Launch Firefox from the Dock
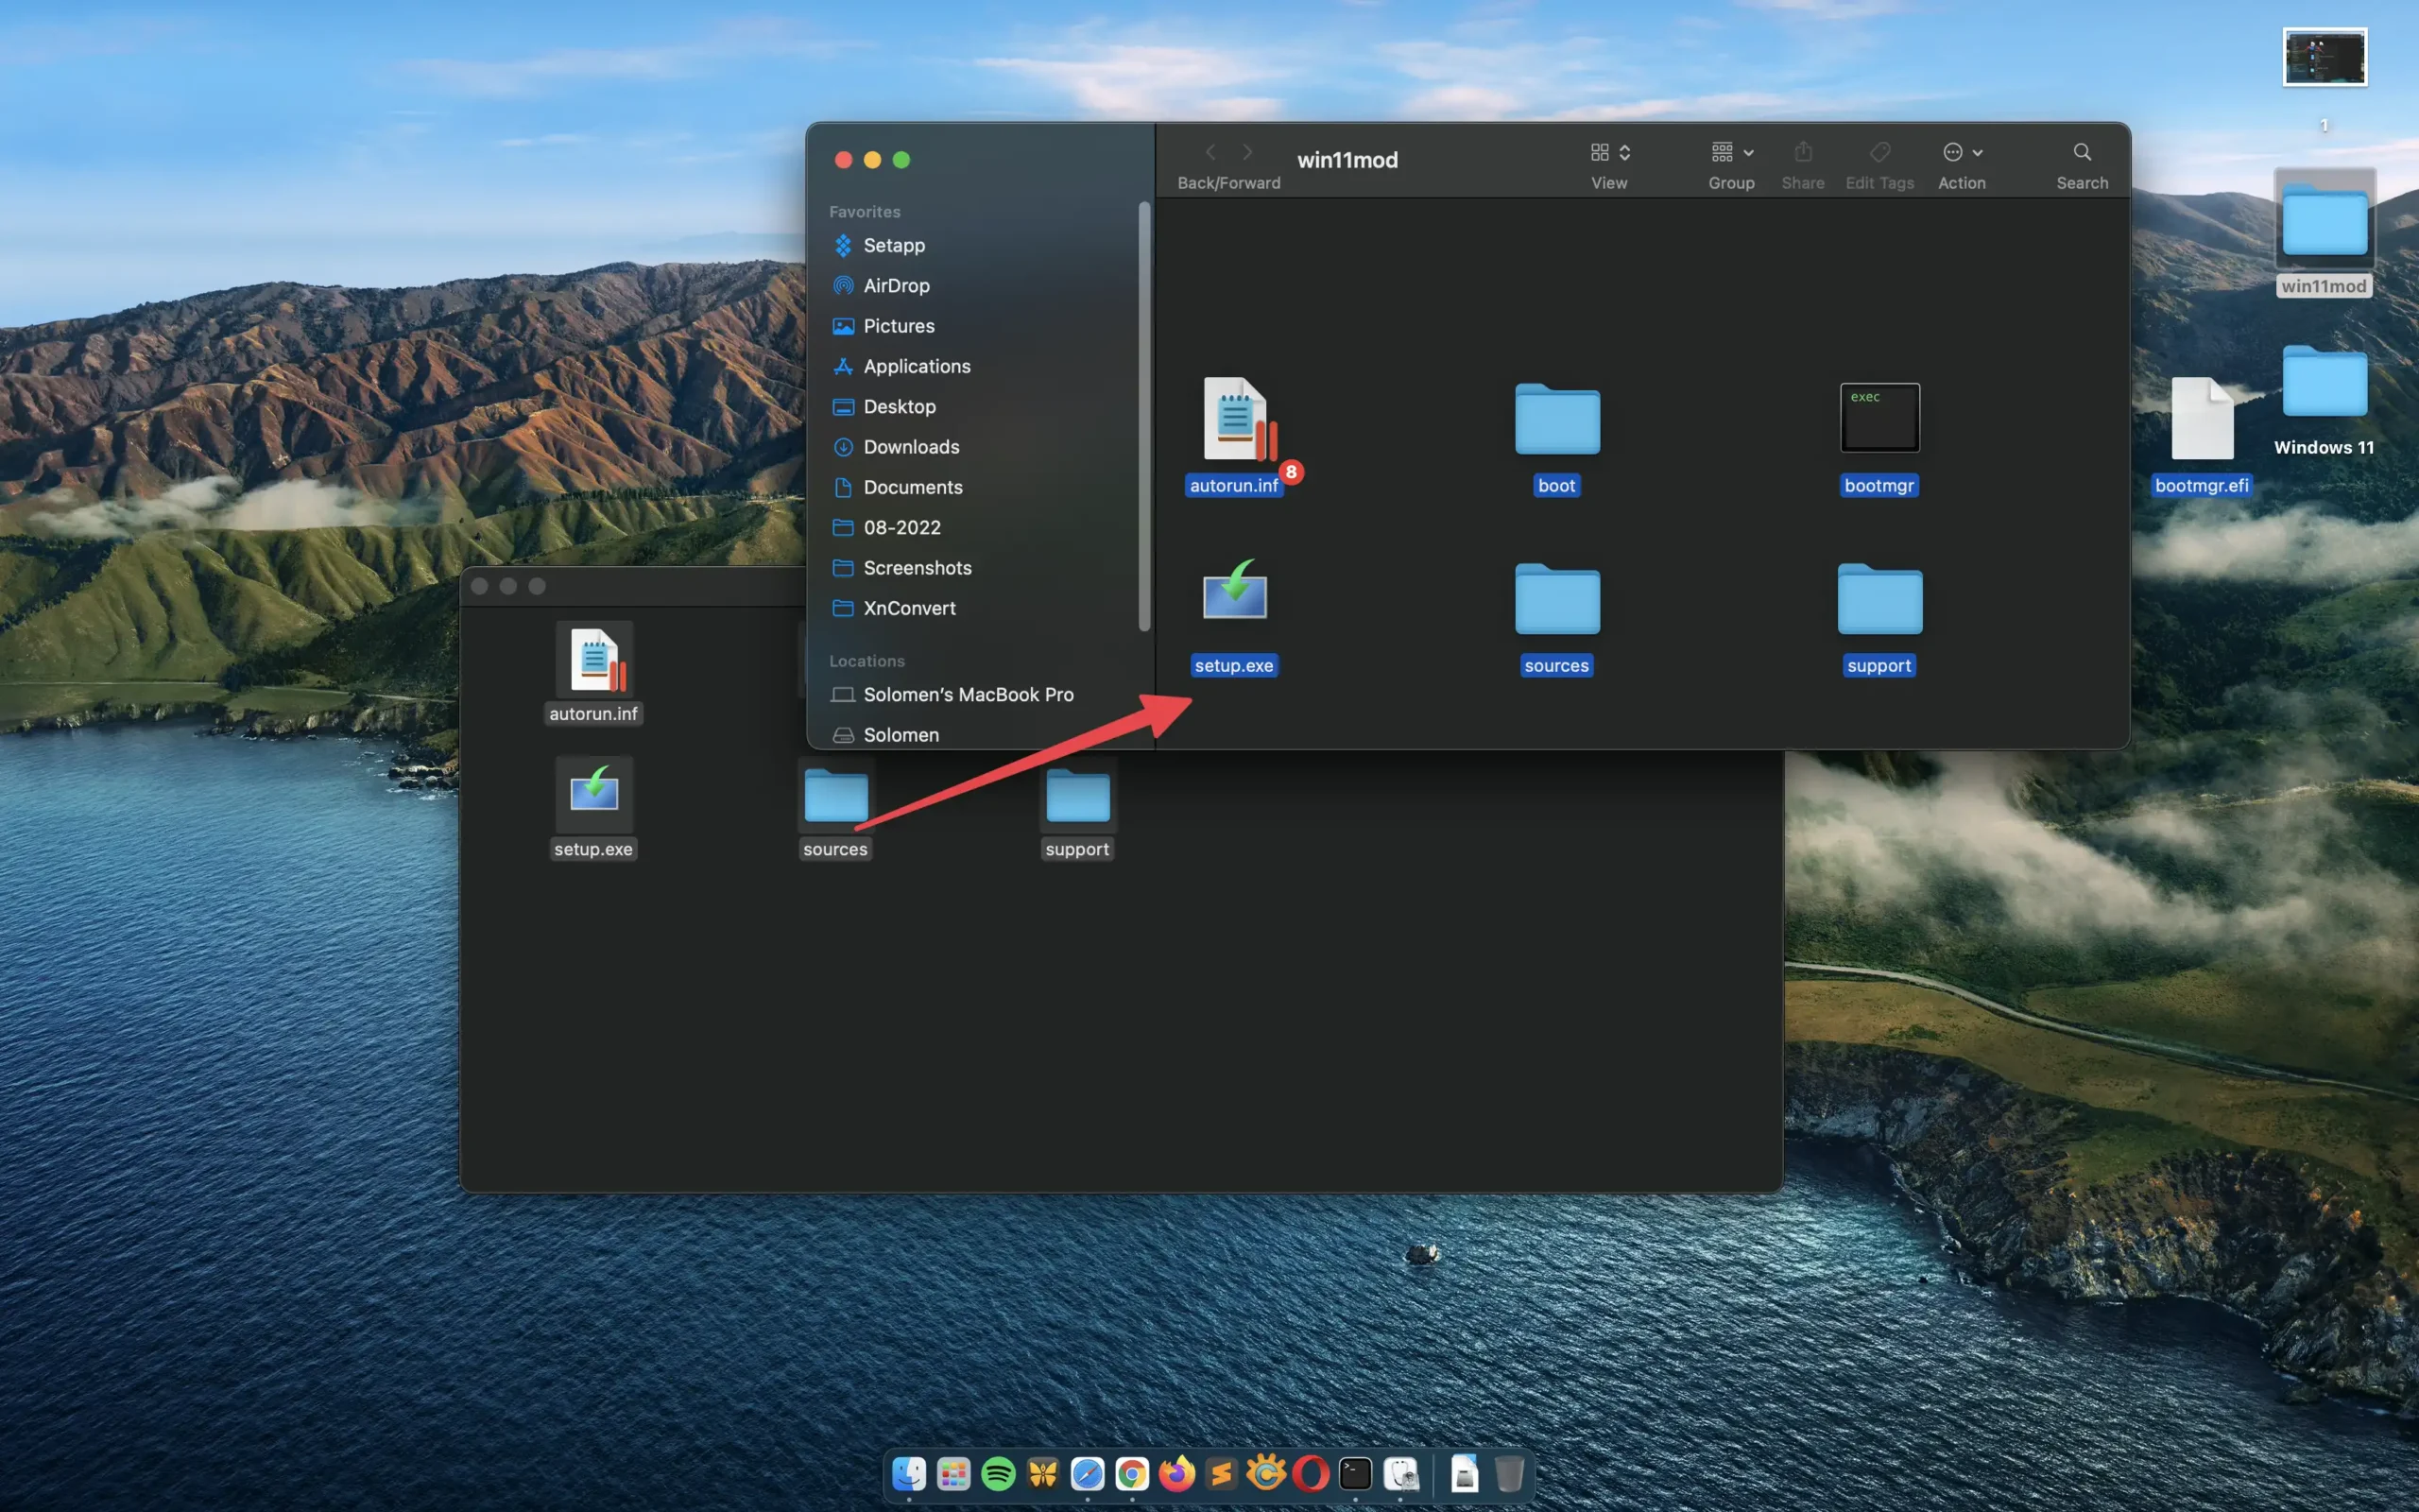Viewport: 2419px width, 1512px height. pos(1176,1473)
